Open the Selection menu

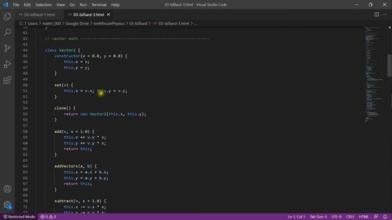coord(43,5)
